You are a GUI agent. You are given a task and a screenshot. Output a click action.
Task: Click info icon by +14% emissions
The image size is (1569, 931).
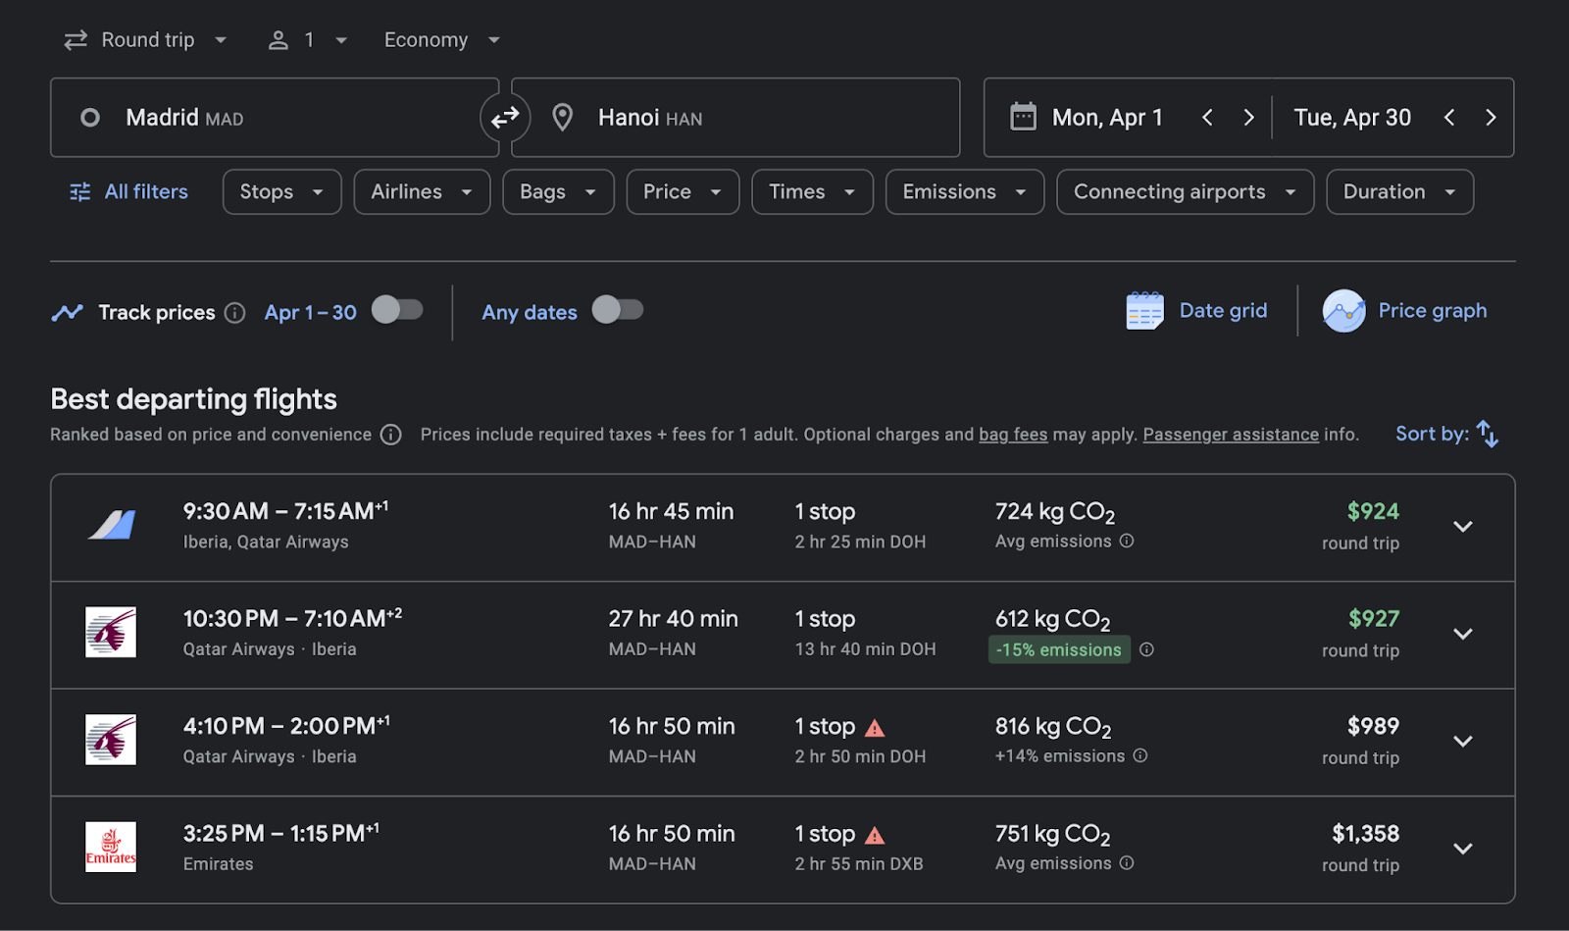1140,755
